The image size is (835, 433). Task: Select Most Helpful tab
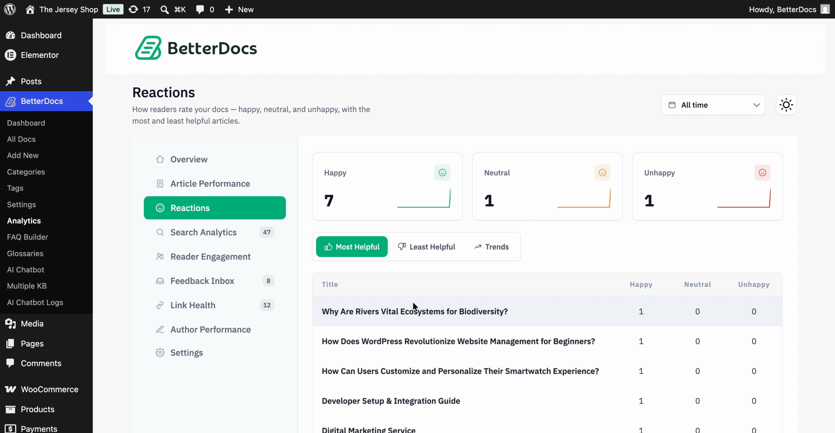(352, 247)
